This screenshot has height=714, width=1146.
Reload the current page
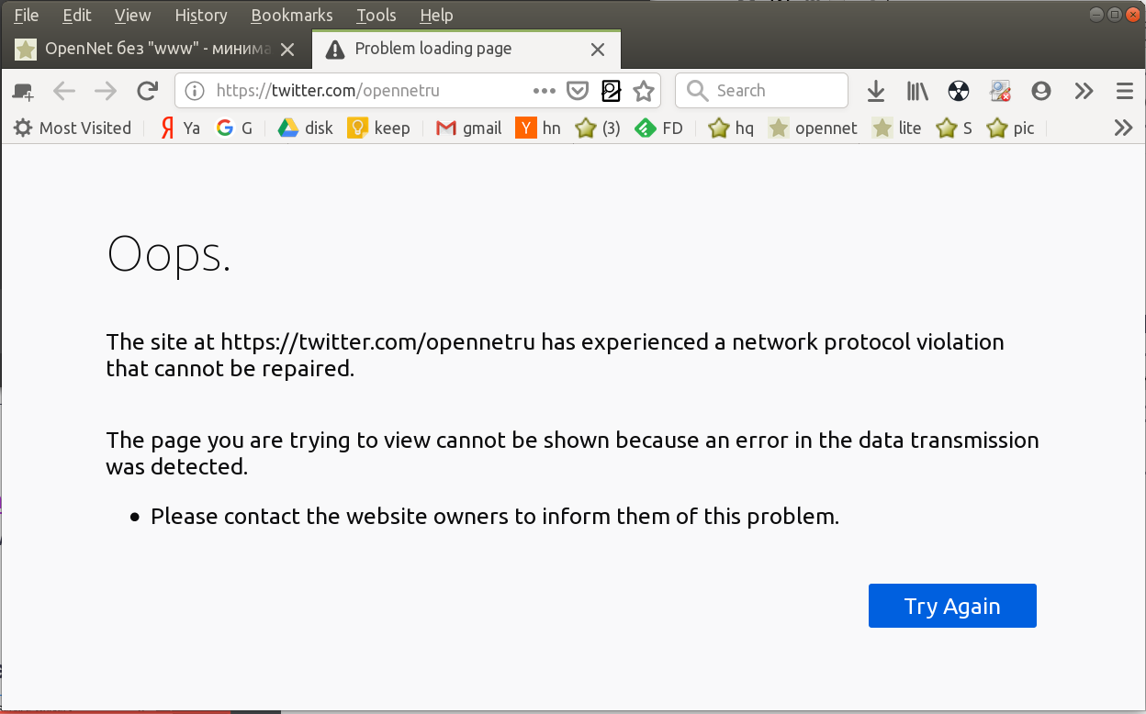coord(147,91)
